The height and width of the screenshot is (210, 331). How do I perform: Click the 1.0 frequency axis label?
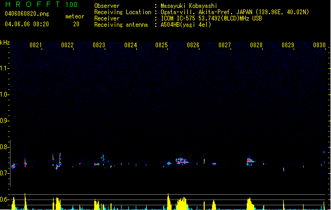tap(4, 94)
